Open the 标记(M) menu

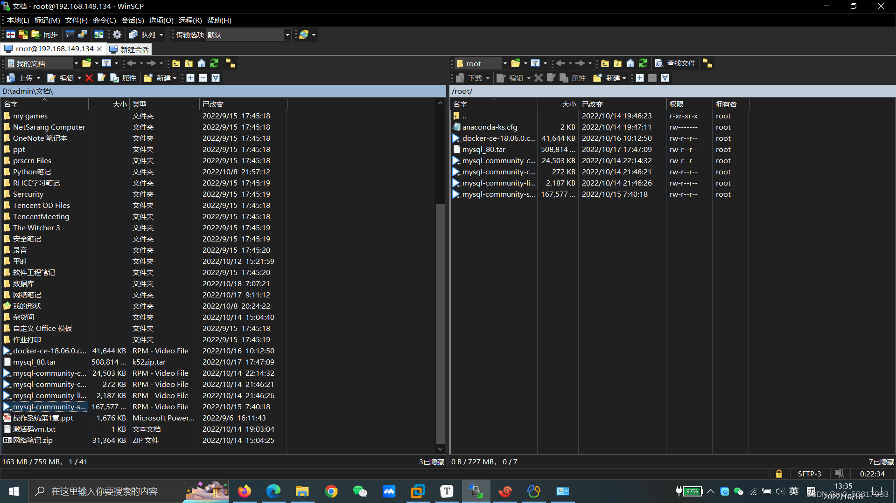click(47, 21)
